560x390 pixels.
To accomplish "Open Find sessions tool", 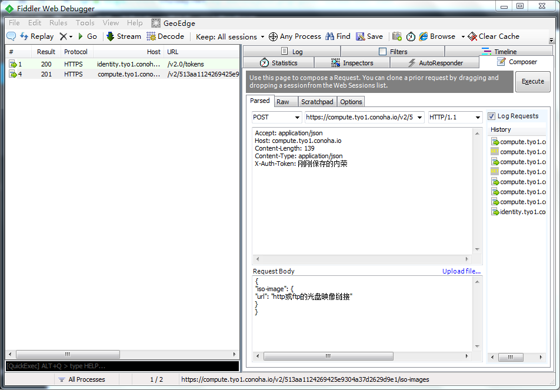I will (338, 36).
